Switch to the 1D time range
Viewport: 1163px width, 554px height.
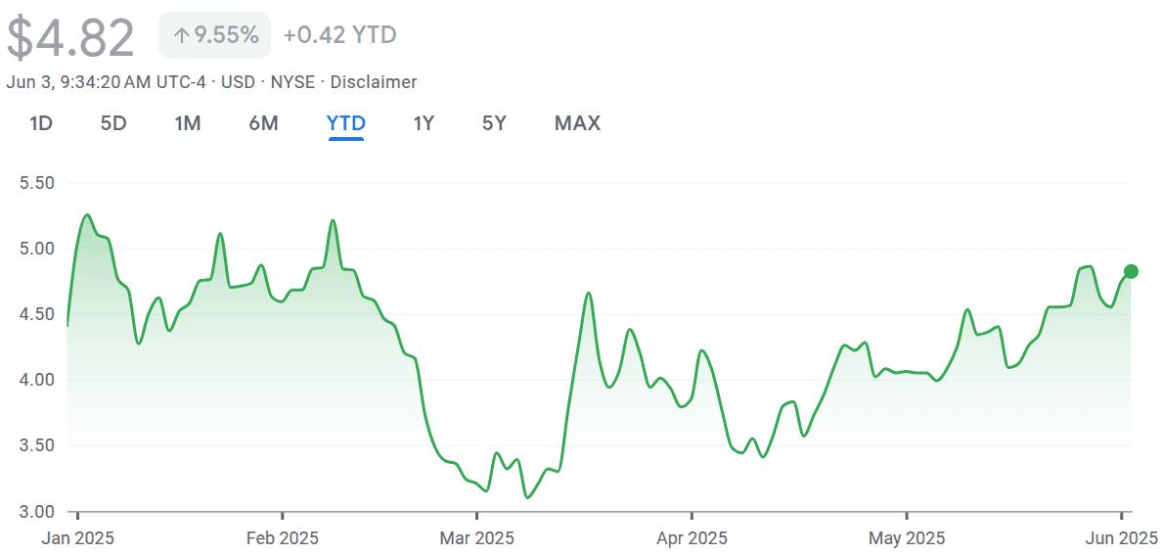41,123
